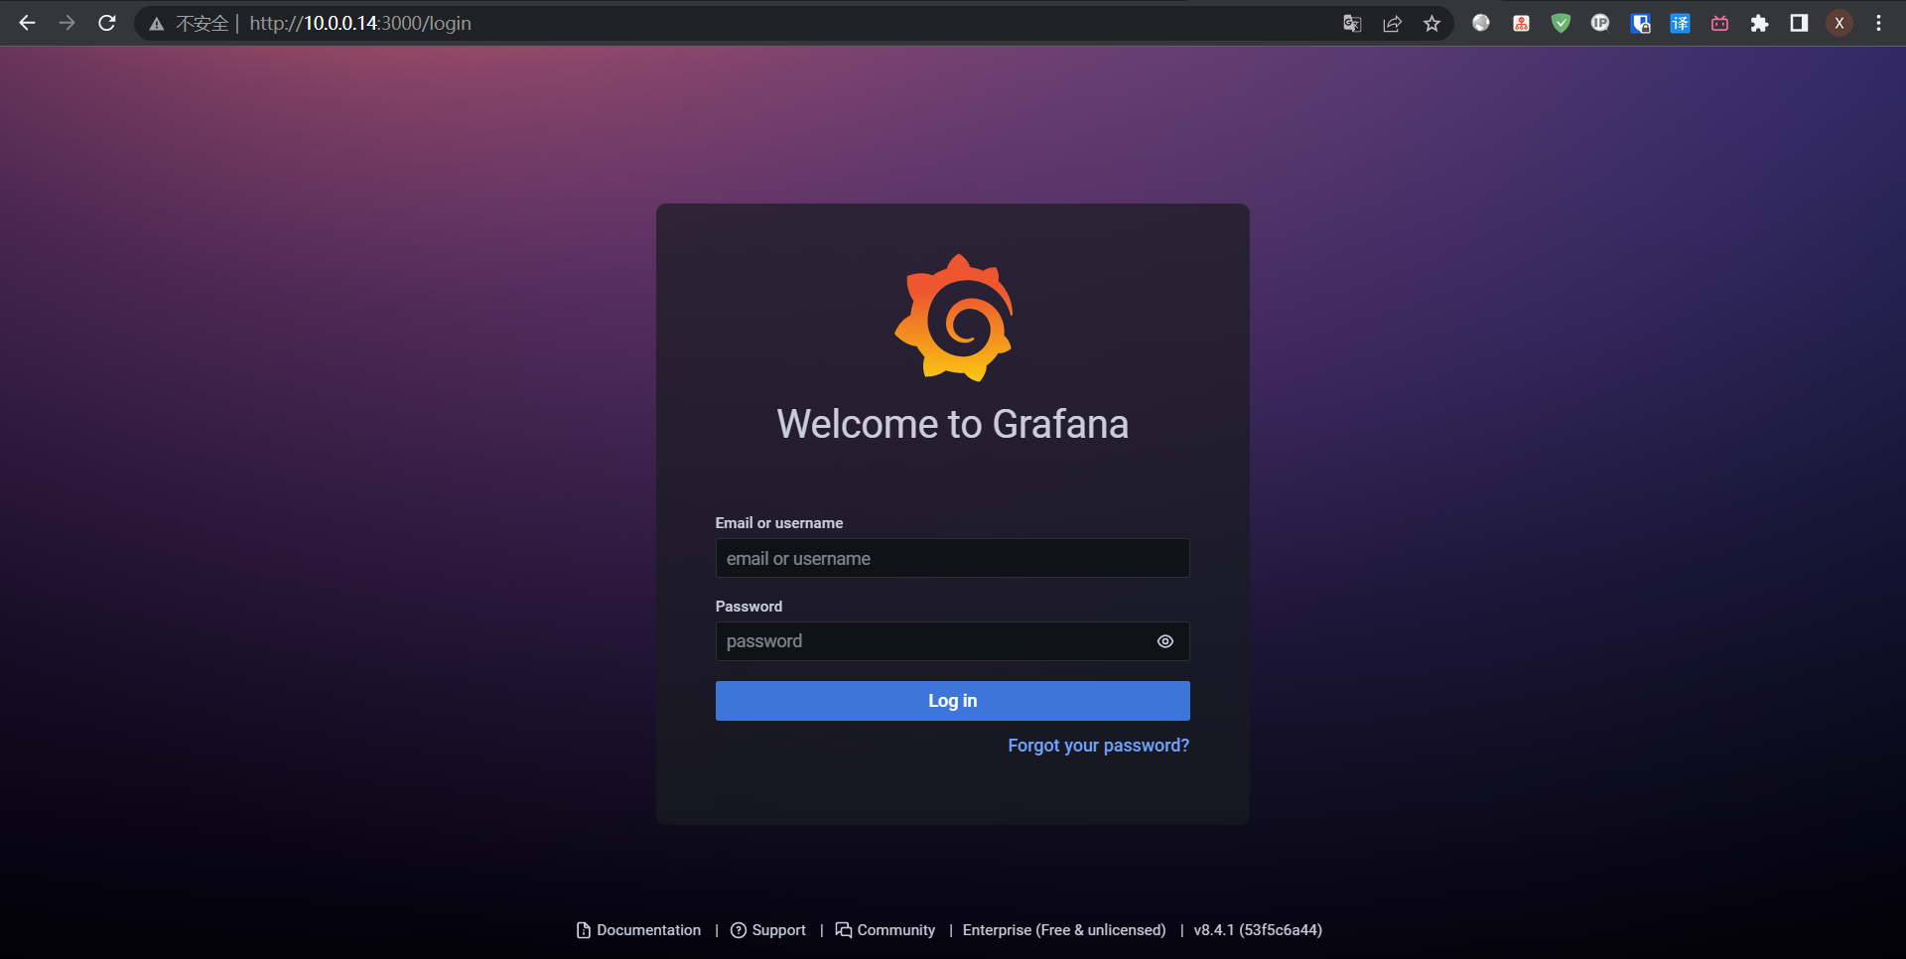Bookmark this page with the star icon
This screenshot has width=1906, height=959.
[x=1431, y=23]
